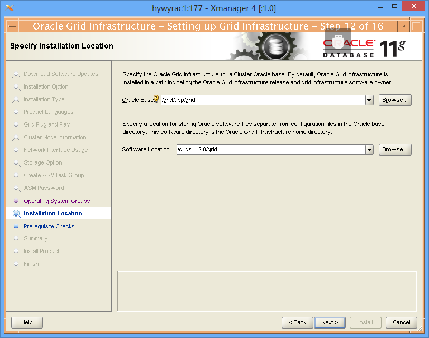Click the Installation Location step bullet

[x=16, y=214]
